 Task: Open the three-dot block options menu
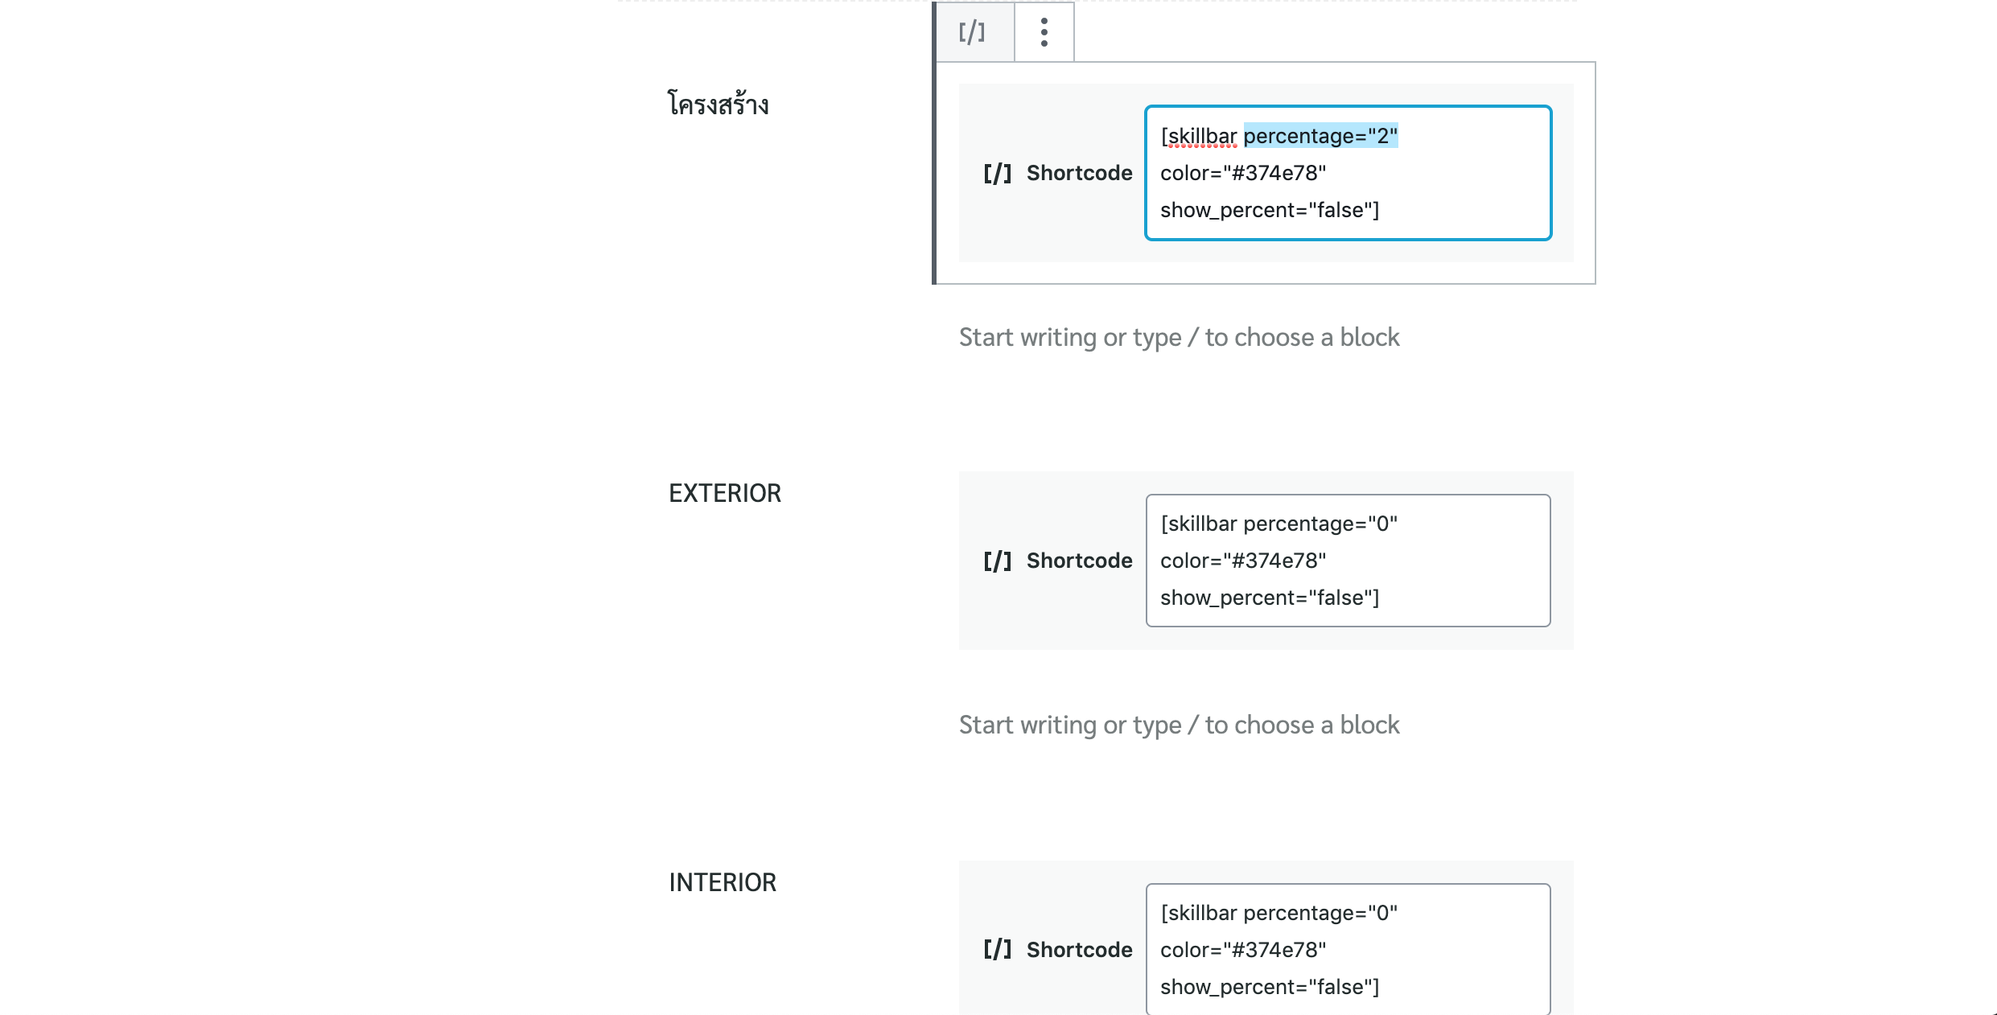pos(1044,33)
